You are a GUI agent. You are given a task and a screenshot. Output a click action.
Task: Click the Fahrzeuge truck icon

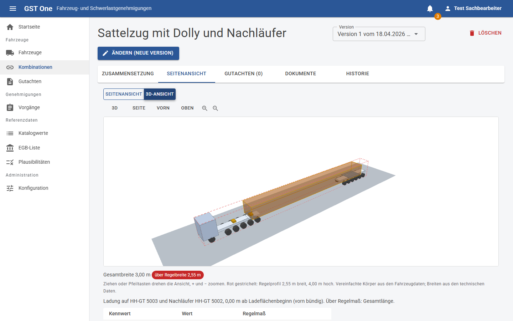[10, 53]
